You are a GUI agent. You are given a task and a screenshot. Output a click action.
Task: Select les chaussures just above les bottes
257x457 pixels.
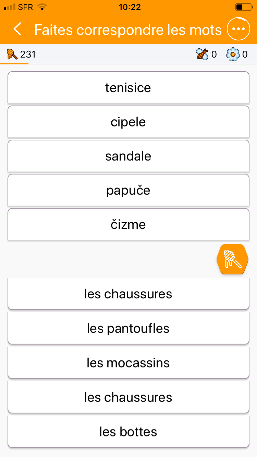(x=128, y=397)
